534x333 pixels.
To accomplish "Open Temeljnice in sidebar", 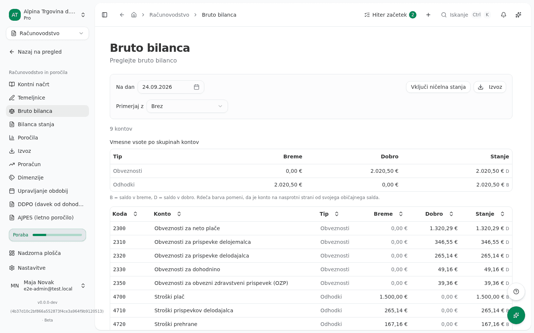I will click(47, 98).
